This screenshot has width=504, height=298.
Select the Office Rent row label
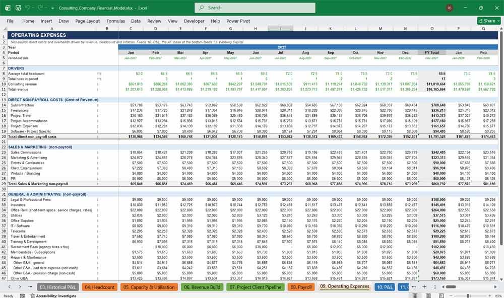coord(51,210)
